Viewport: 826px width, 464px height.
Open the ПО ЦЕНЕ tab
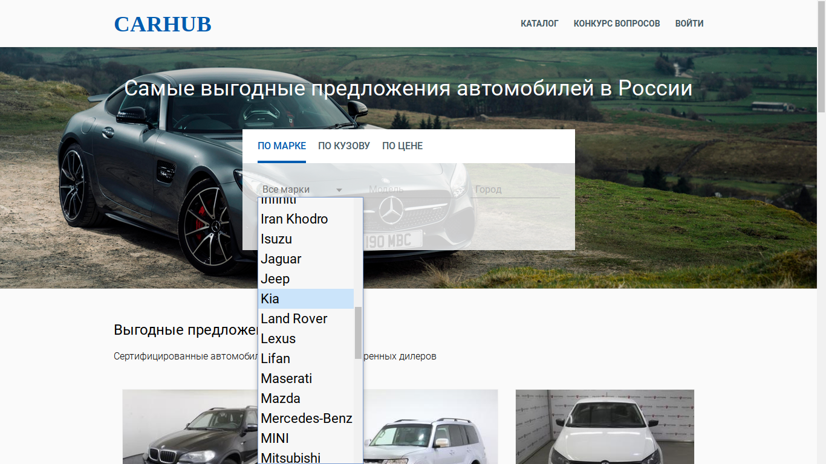pyautogui.click(x=402, y=146)
